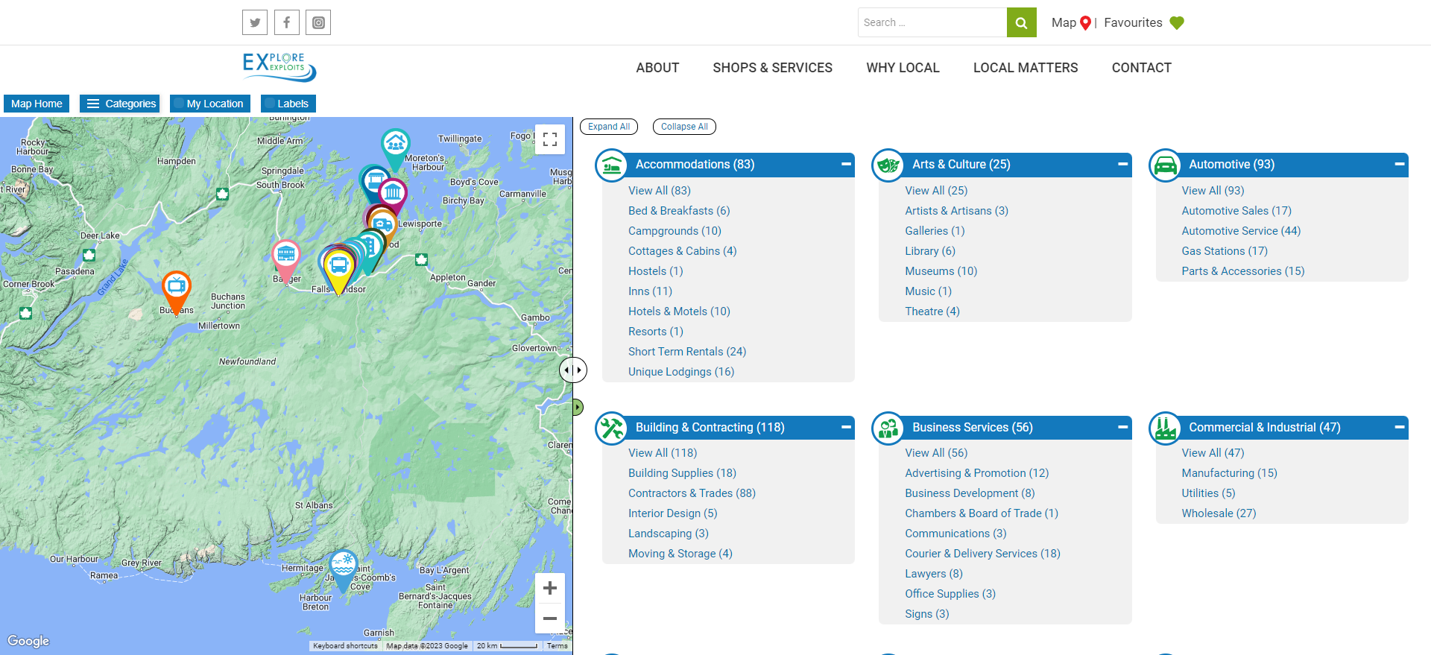Collapse the Arts & Culture panel
The image size is (1431, 655).
pyautogui.click(x=1122, y=164)
